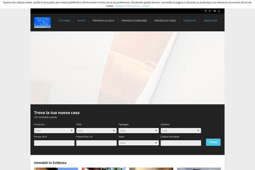This screenshot has width=255, height=170.
Task: Select Provincia di Como menu
Action: [x=165, y=21]
